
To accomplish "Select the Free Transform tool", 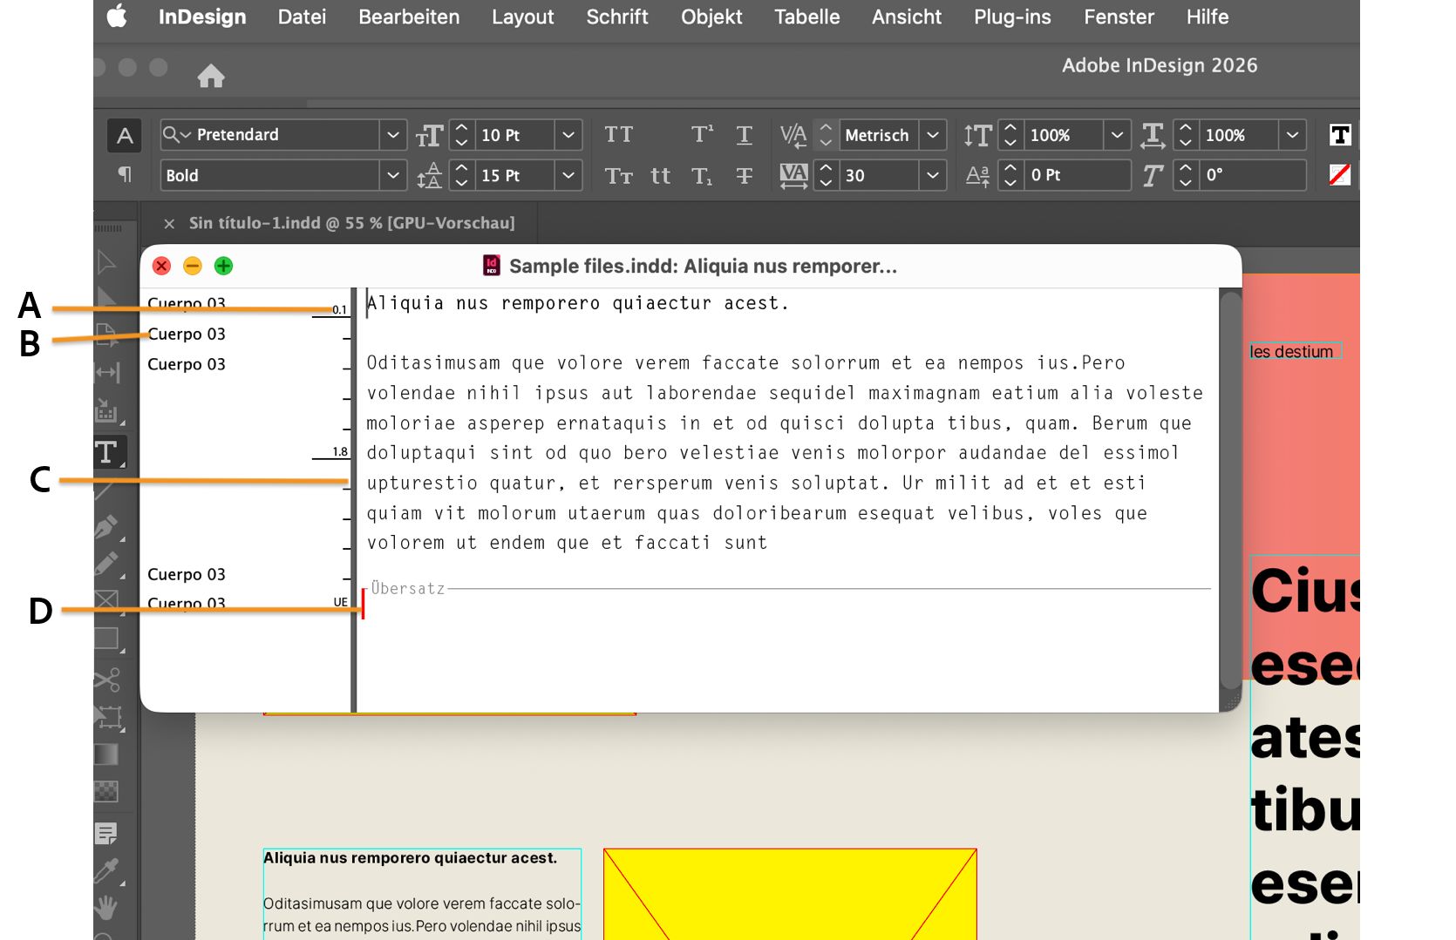I will point(107,717).
